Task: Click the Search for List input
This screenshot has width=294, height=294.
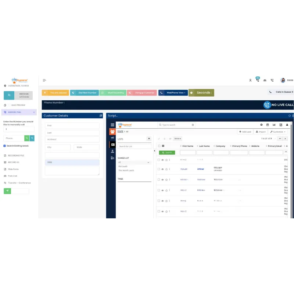Action: [x=135, y=146]
